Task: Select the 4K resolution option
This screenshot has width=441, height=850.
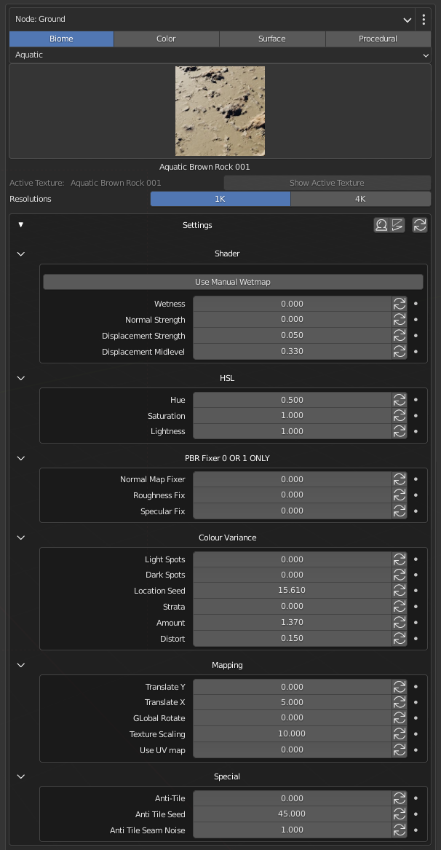Action: 361,199
